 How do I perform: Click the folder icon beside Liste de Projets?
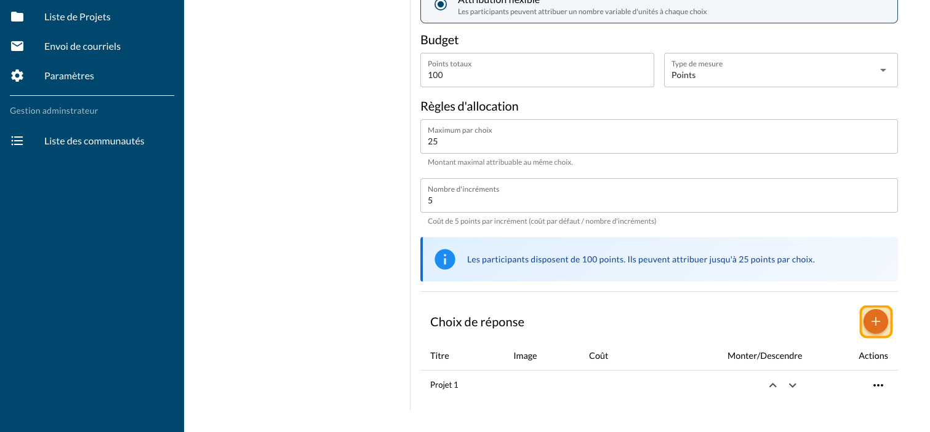click(x=17, y=17)
